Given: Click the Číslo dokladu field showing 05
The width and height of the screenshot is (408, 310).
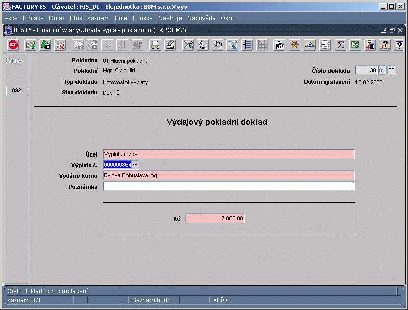Looking at the screenshot, I should [391, 70].
